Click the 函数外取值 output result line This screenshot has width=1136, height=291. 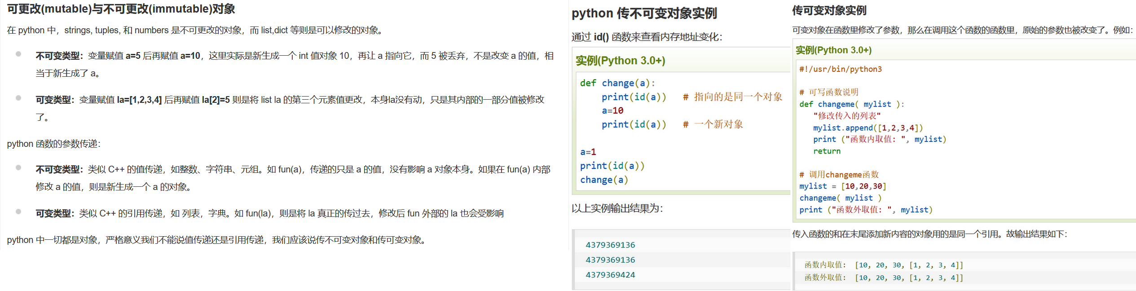[x=883, y=278]
